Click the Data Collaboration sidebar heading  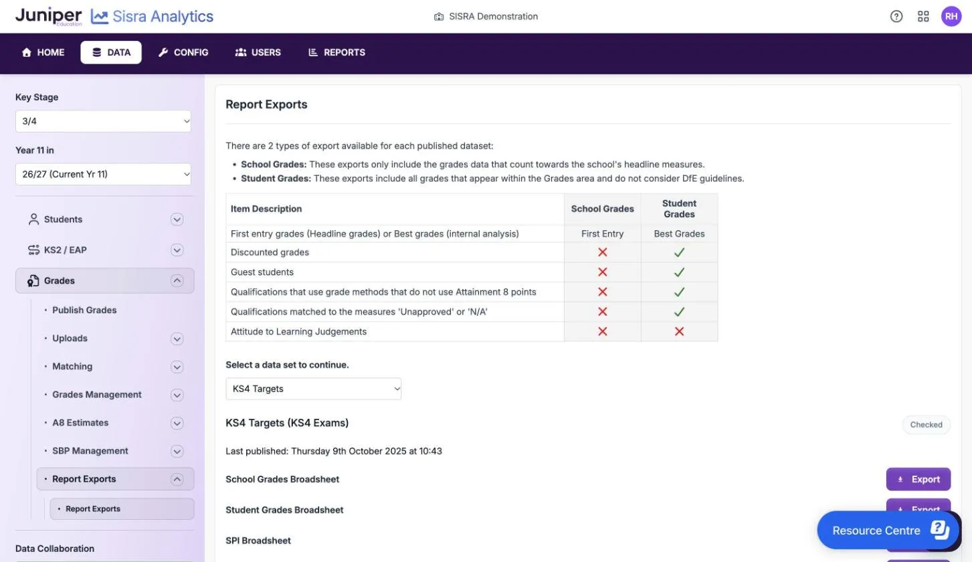click(x=55, y=549)
